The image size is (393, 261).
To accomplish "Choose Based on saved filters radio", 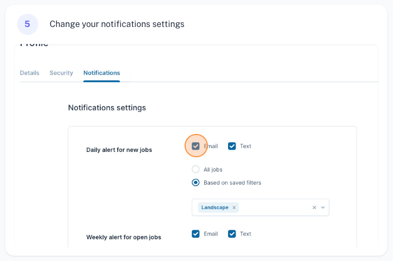I will pos(196,183).
